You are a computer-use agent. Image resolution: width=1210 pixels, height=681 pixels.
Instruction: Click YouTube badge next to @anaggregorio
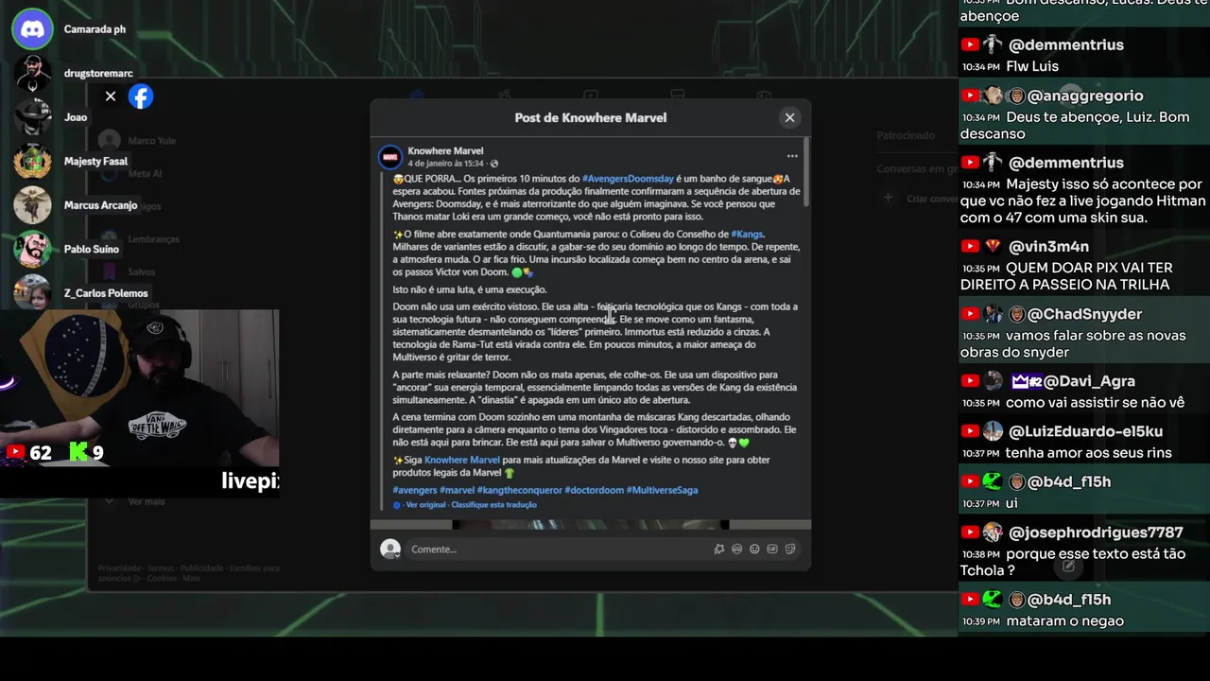pos(970,96)
